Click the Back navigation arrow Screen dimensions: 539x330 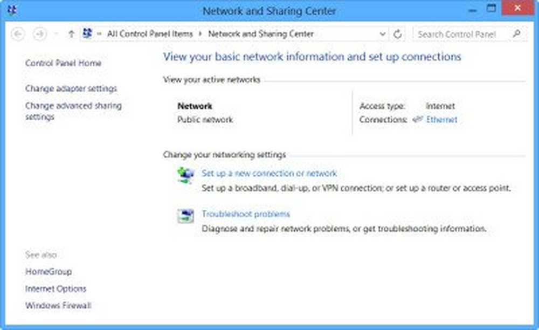pos(18,34)
